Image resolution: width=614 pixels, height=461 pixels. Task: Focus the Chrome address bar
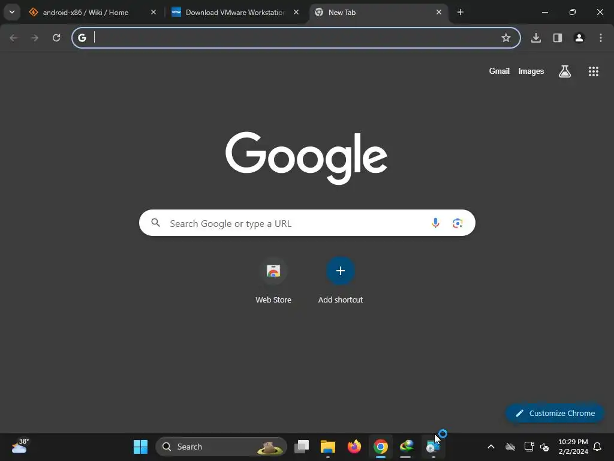pyautogui.click(x=296, y=38)
